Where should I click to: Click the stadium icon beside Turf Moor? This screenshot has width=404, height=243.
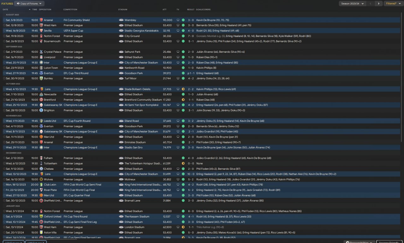(121, 79)
